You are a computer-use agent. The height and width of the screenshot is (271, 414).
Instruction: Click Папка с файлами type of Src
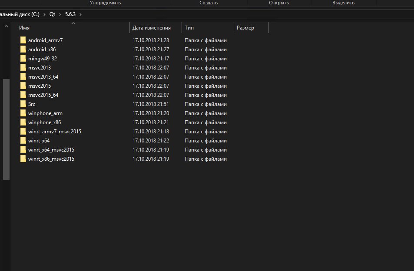(205, 104)
